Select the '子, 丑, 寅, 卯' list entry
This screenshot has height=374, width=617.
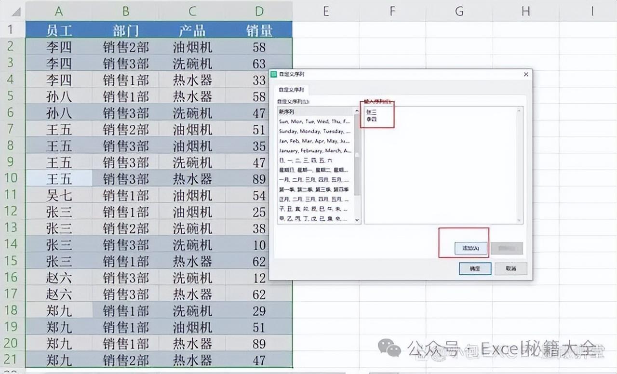tap(316, 209)
